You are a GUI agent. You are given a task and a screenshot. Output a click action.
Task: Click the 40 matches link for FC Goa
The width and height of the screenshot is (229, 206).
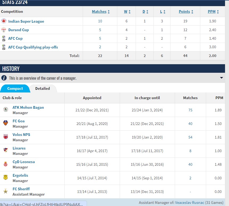pyautogui.click(x=190, y=124)
